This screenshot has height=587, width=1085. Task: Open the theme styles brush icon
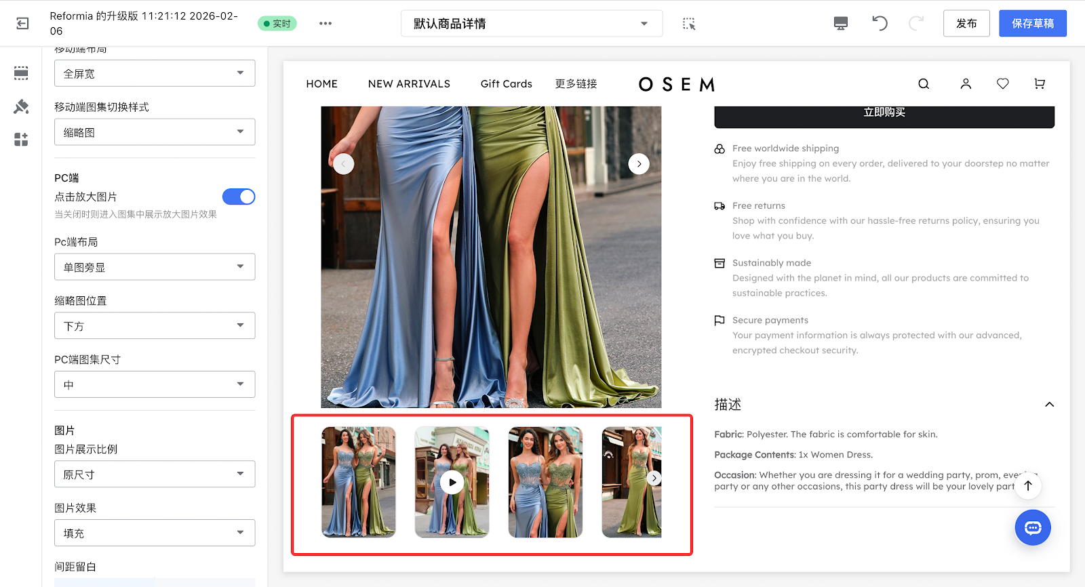(21, 106)
